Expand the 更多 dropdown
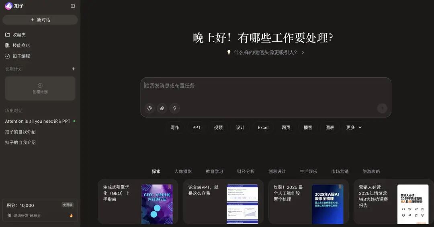The width and height of the screenshot is (434, 227). [x=354, y=127]
